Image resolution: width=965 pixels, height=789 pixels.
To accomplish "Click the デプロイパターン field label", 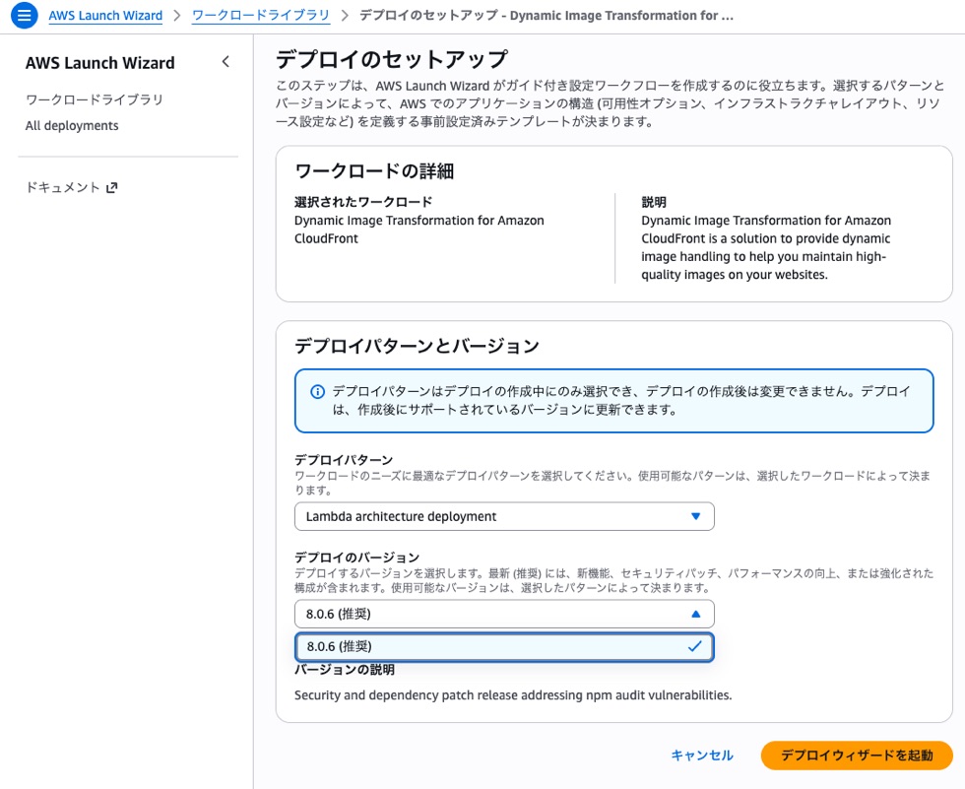I will 344,460.
